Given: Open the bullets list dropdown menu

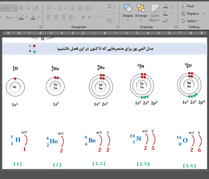Looking at the screenshot, I should tap(54, 8).
